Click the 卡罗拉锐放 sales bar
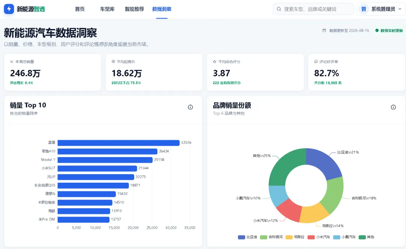 point(85,202)
